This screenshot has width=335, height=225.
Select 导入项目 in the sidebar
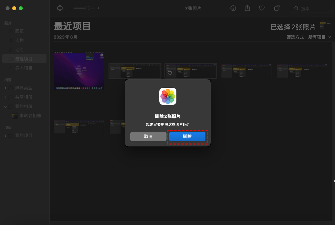(x=24, y=68)
